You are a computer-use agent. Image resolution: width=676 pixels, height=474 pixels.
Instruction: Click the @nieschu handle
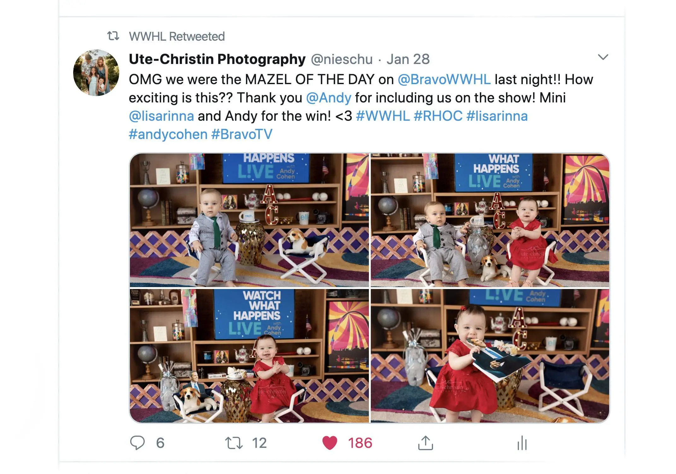pyautogui.click(x=342, y=59)
